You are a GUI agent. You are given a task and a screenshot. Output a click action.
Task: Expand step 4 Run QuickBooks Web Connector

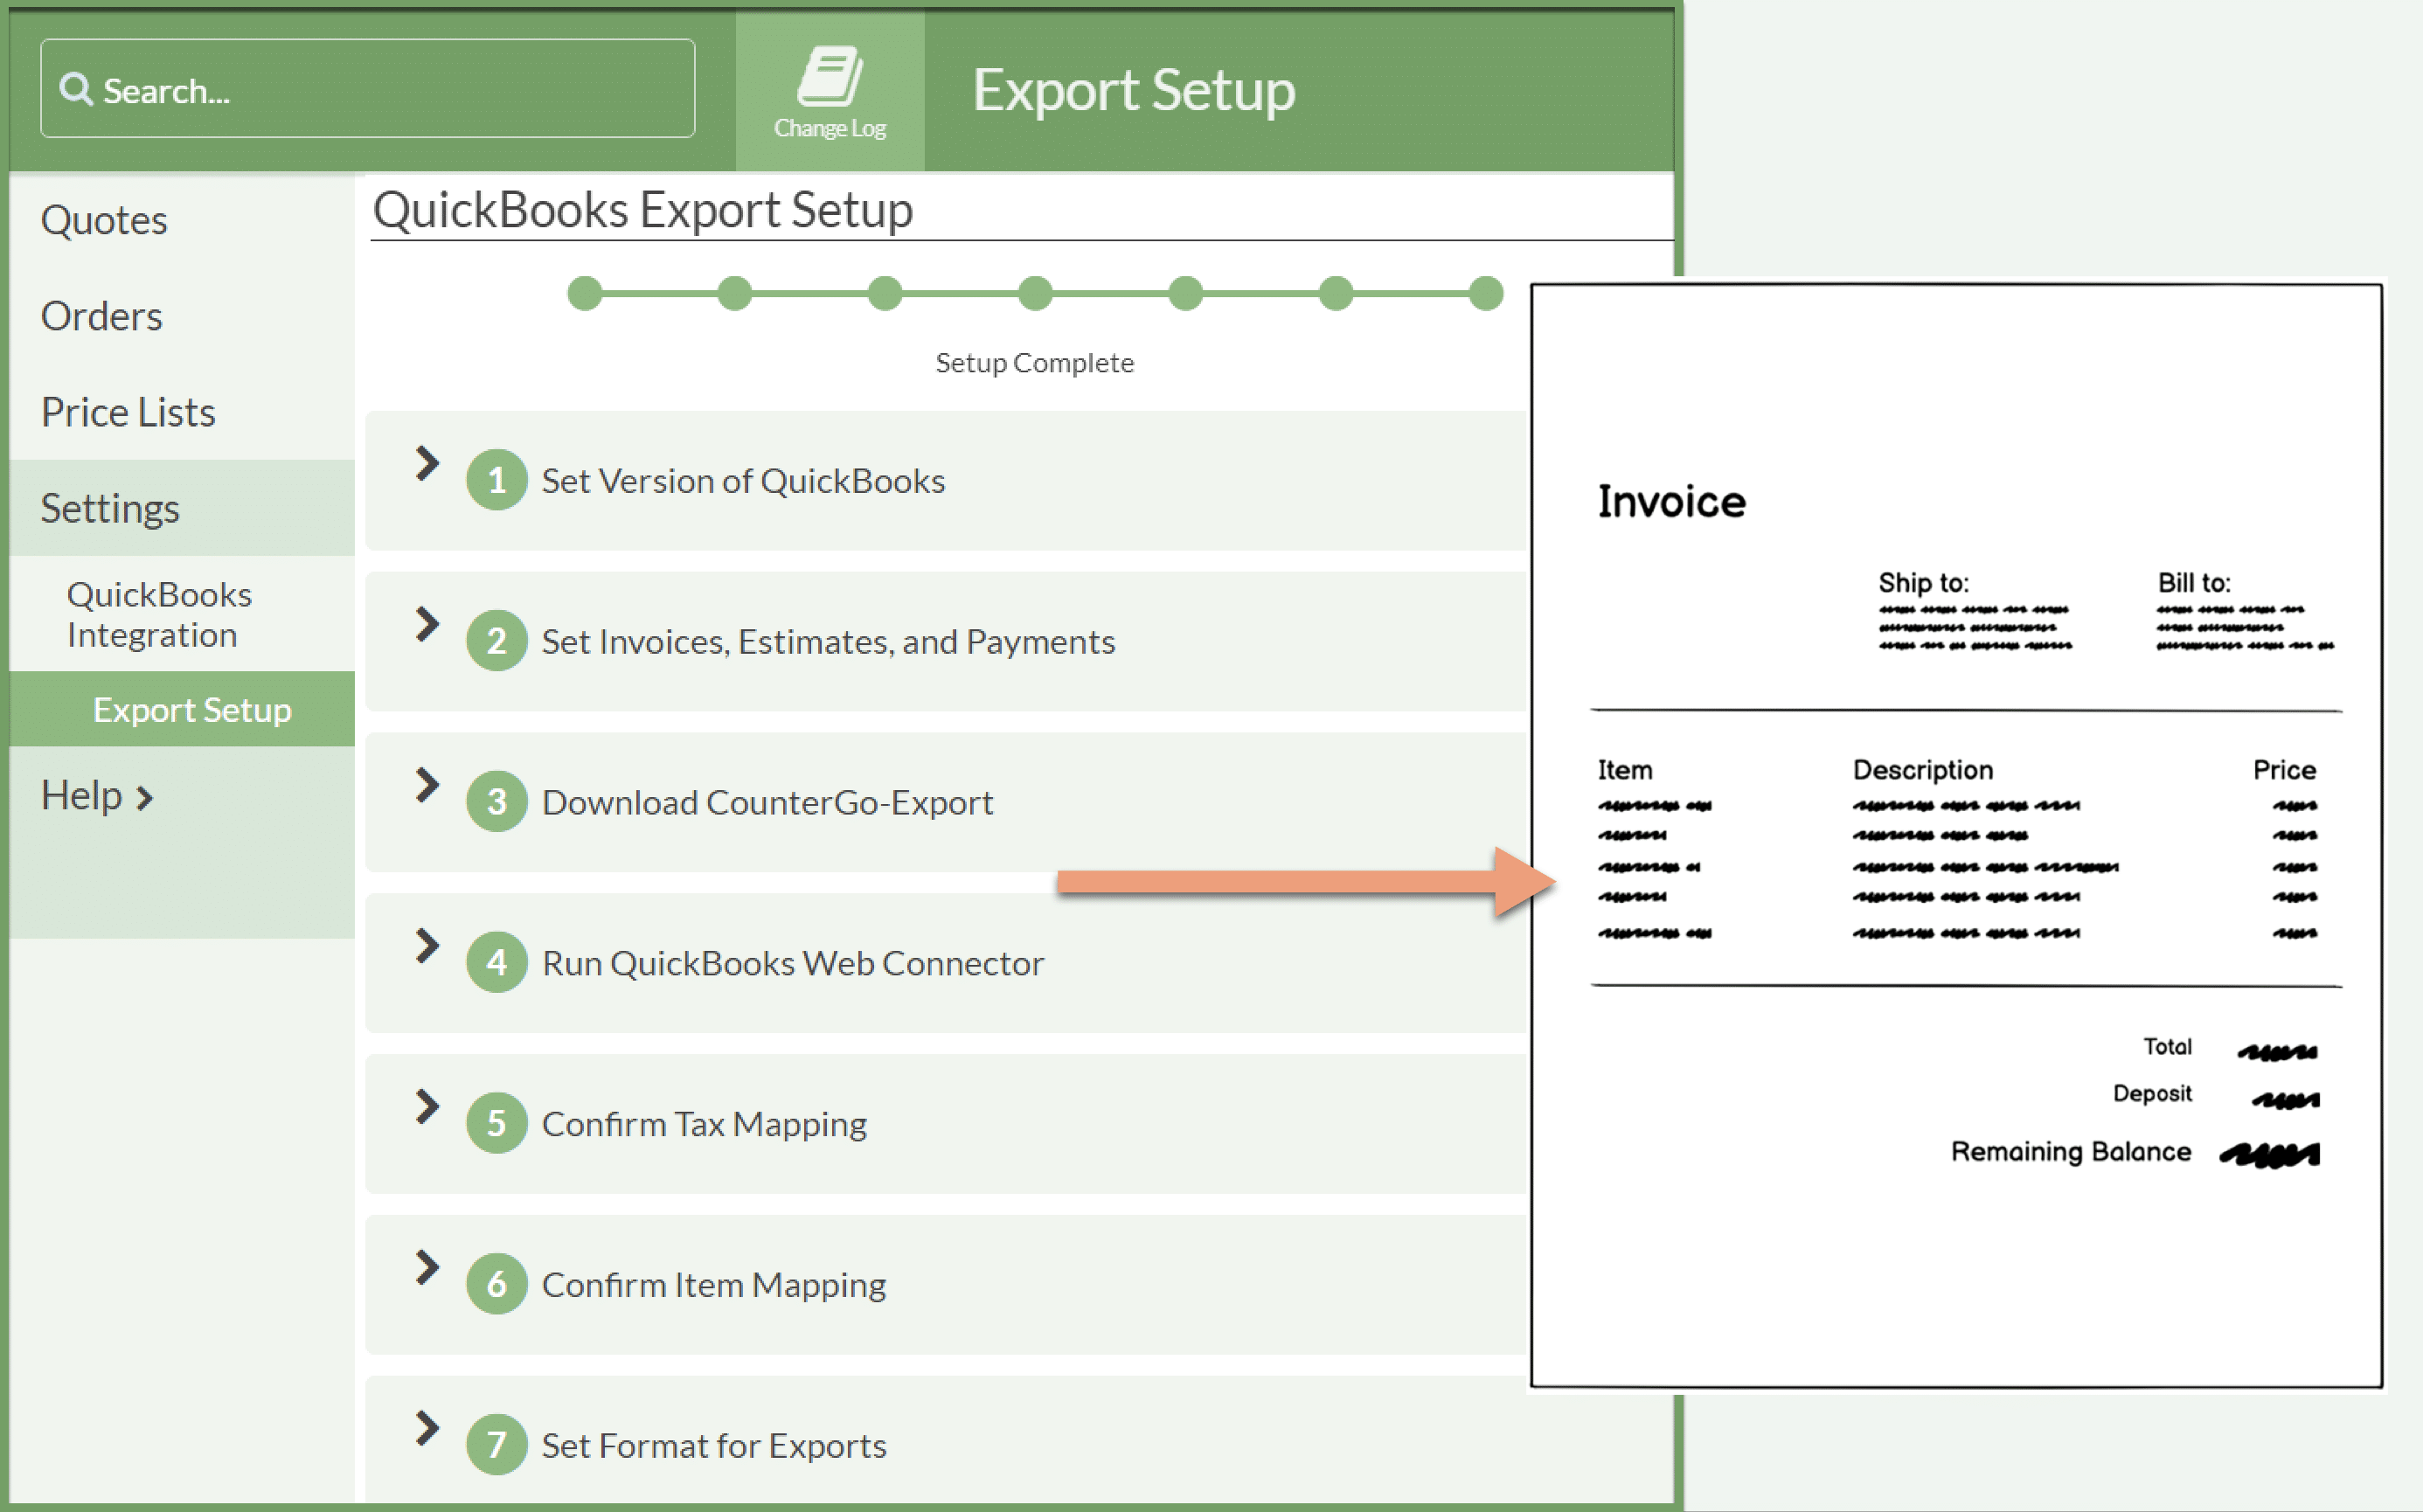coord(427,946)
